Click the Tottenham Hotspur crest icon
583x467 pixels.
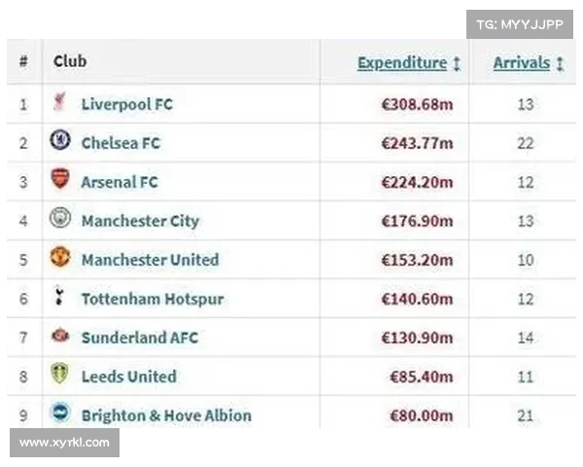(x=58, y=296)
